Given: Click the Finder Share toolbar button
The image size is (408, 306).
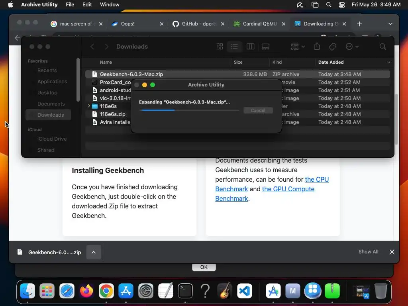Looking at the screenshot, I should click(x=317, y=47).
